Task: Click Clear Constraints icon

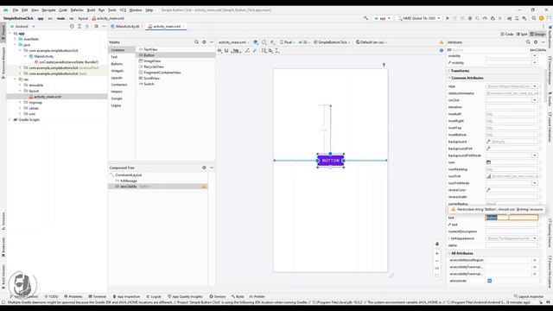Action: click(247, 51)
